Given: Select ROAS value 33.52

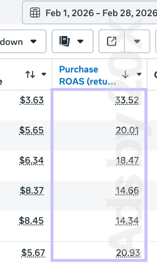Looking at the screenshot, I should coord(127,100).
